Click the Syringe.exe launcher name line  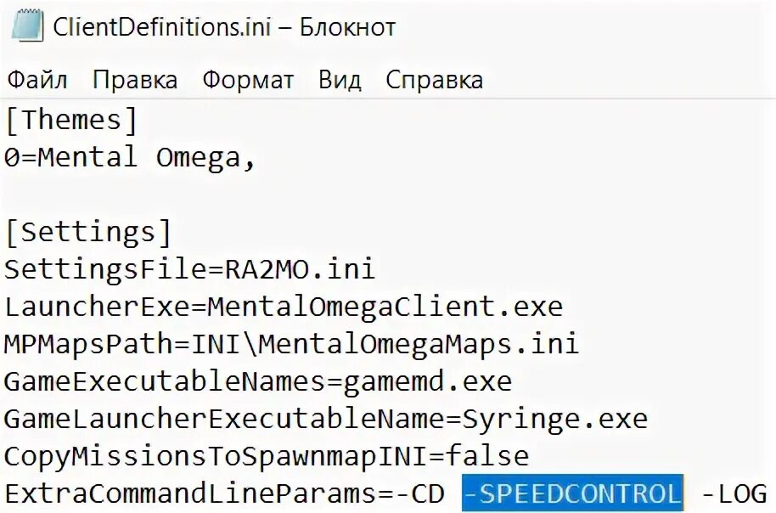pos(326,419)
